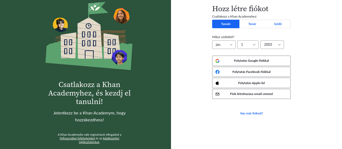Continue with Facebook account button
The width and height of the screenshot is (342, 149).
coord(251,72)
